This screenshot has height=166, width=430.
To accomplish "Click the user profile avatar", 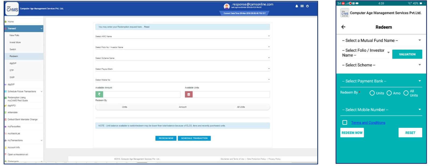I will coord(227,6).
